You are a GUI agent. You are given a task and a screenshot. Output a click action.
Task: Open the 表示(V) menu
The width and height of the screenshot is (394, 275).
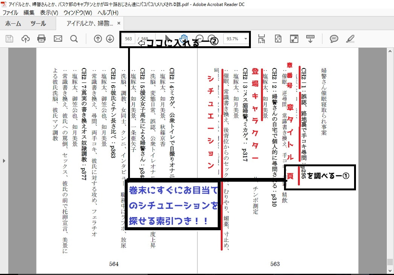(x=49, y=12)
